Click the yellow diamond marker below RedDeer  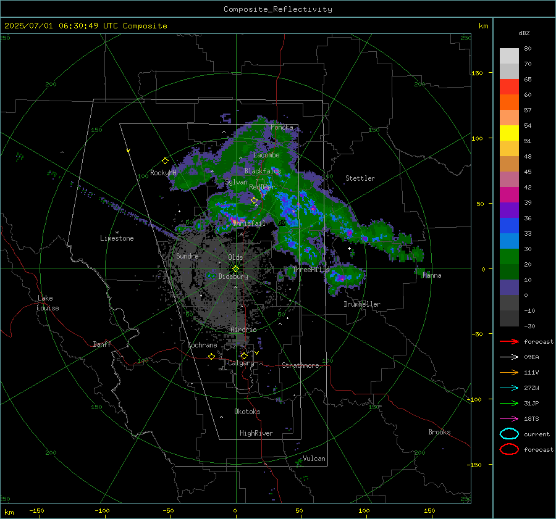click(255, 201)
